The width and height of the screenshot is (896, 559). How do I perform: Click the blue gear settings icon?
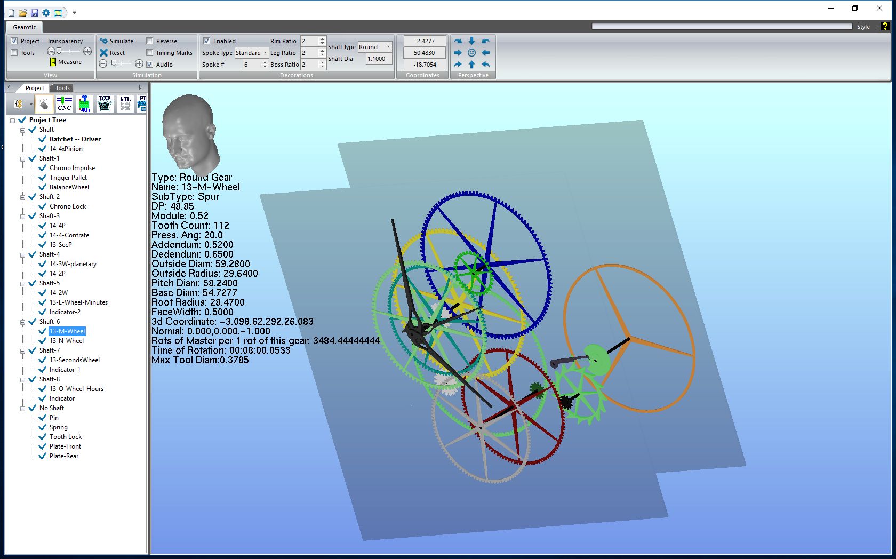(x=46, y=12)
